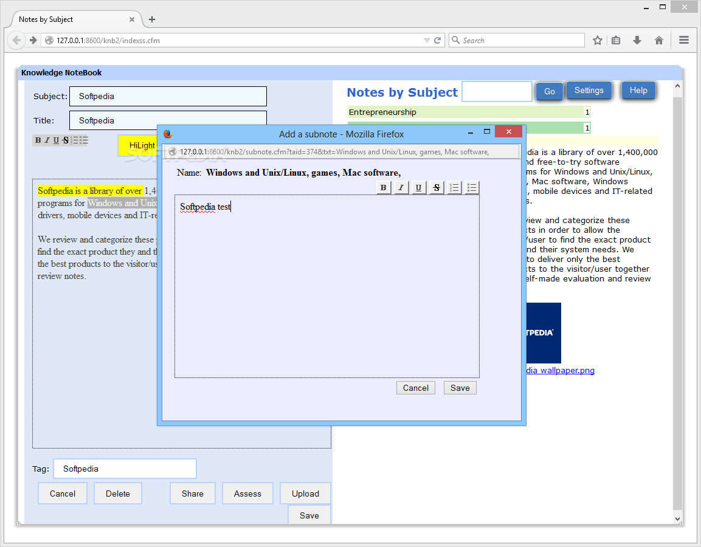Click Cancel below the main note
The height and width of the screenshot is (547, 701).
click(x=63, y=494)
